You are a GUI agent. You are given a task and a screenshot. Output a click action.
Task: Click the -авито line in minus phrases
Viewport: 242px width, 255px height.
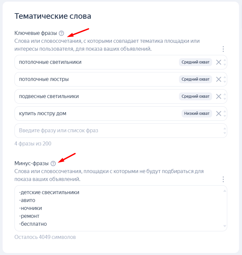(x=27, y=200)
